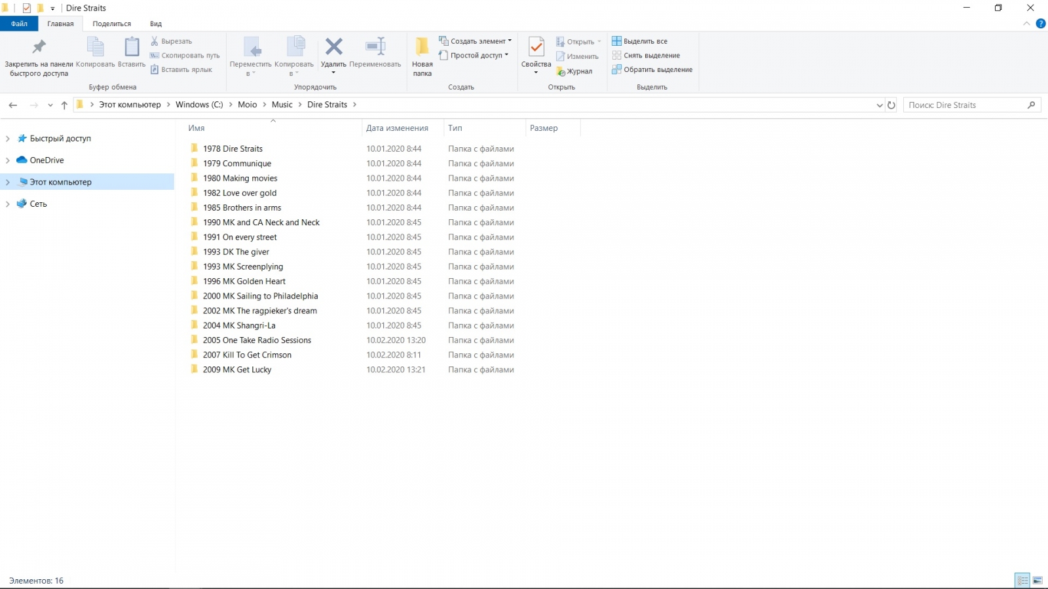Viewport: 1048px width, 589px height.
Task: Open the View ribbon tab
Action: 155,24
